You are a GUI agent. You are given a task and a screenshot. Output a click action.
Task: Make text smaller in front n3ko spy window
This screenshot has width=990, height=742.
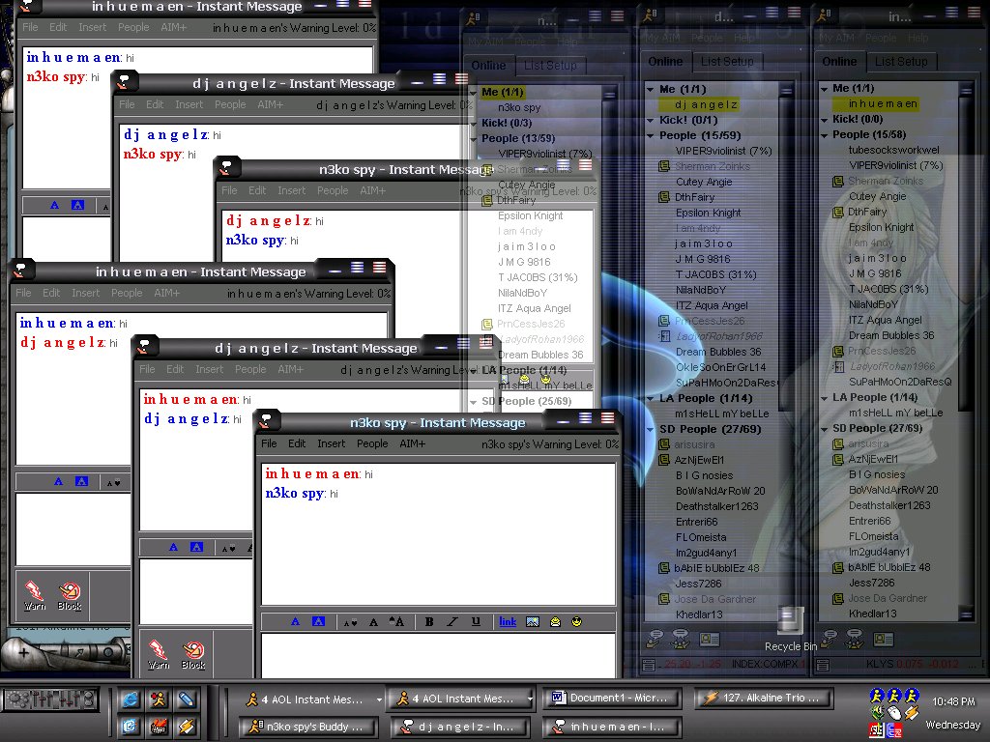click(350, 622)
